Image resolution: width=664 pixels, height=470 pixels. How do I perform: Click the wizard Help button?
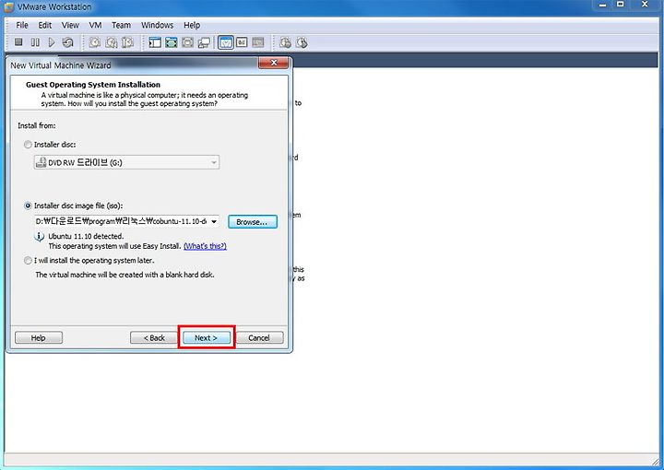[x=39, y=337]
